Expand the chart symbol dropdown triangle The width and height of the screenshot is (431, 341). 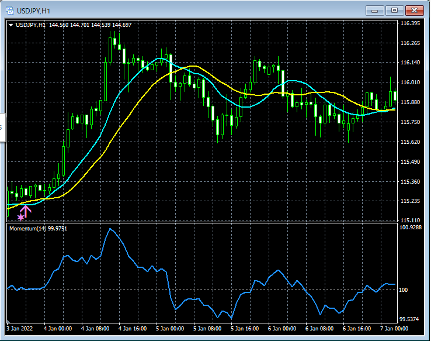point(11,25)
